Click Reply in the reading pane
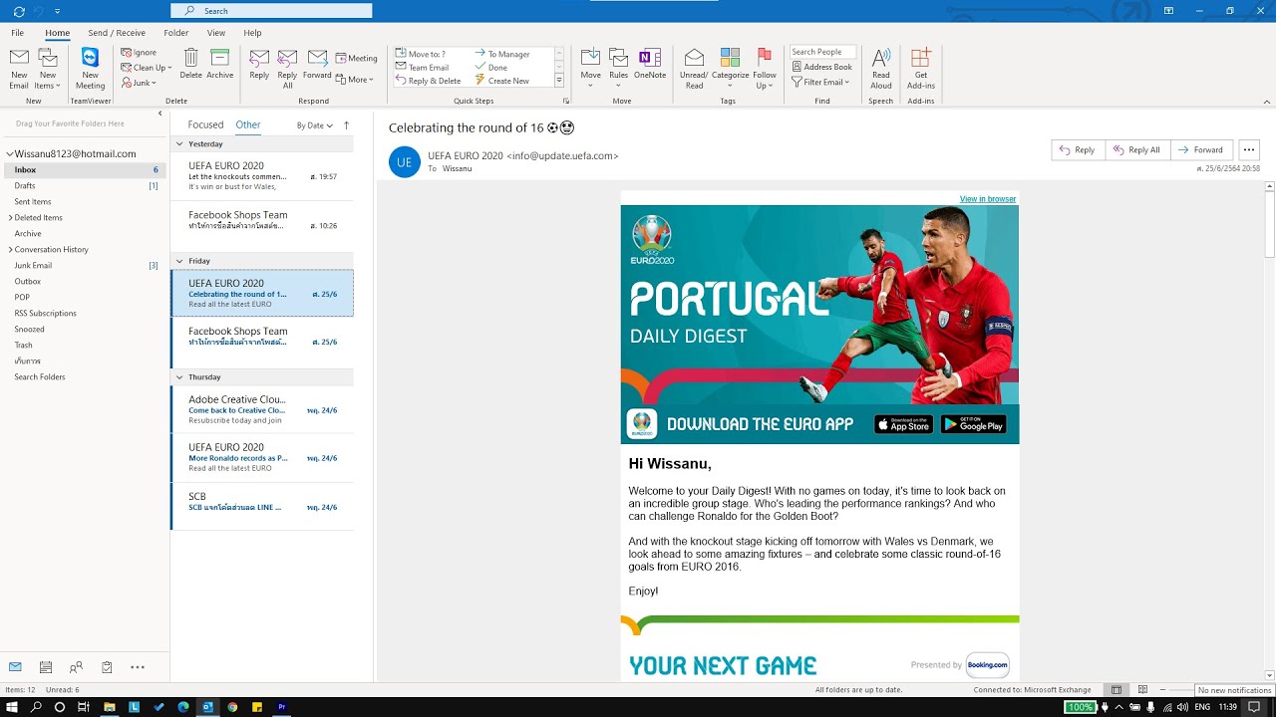1276x717 pixels. 1077,150
